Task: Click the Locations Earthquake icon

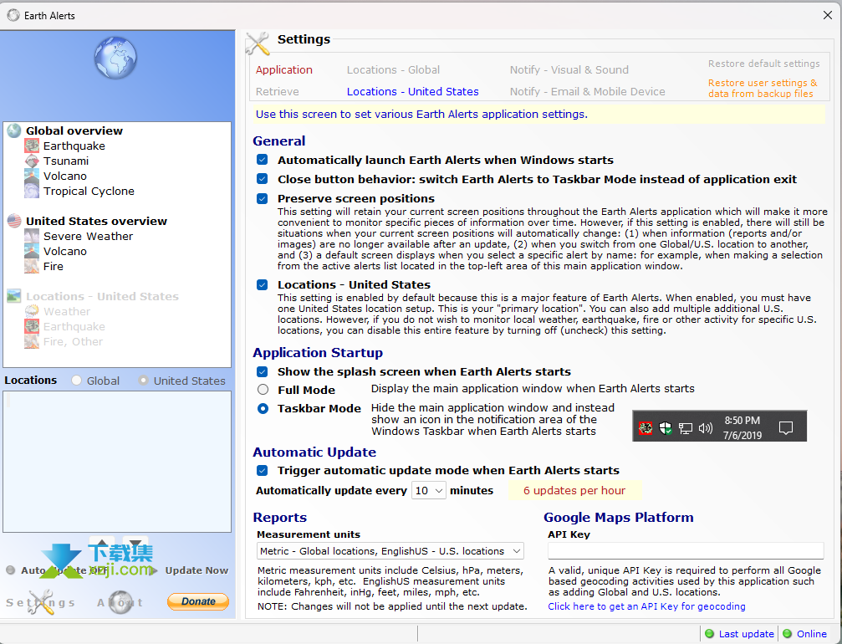Action: click(x=32, y=326)
